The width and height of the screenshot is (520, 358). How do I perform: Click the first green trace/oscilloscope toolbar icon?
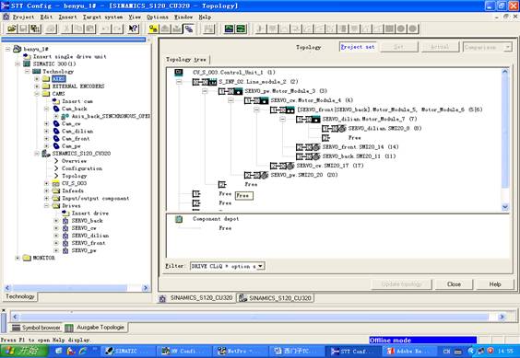[x=229, y=29]
